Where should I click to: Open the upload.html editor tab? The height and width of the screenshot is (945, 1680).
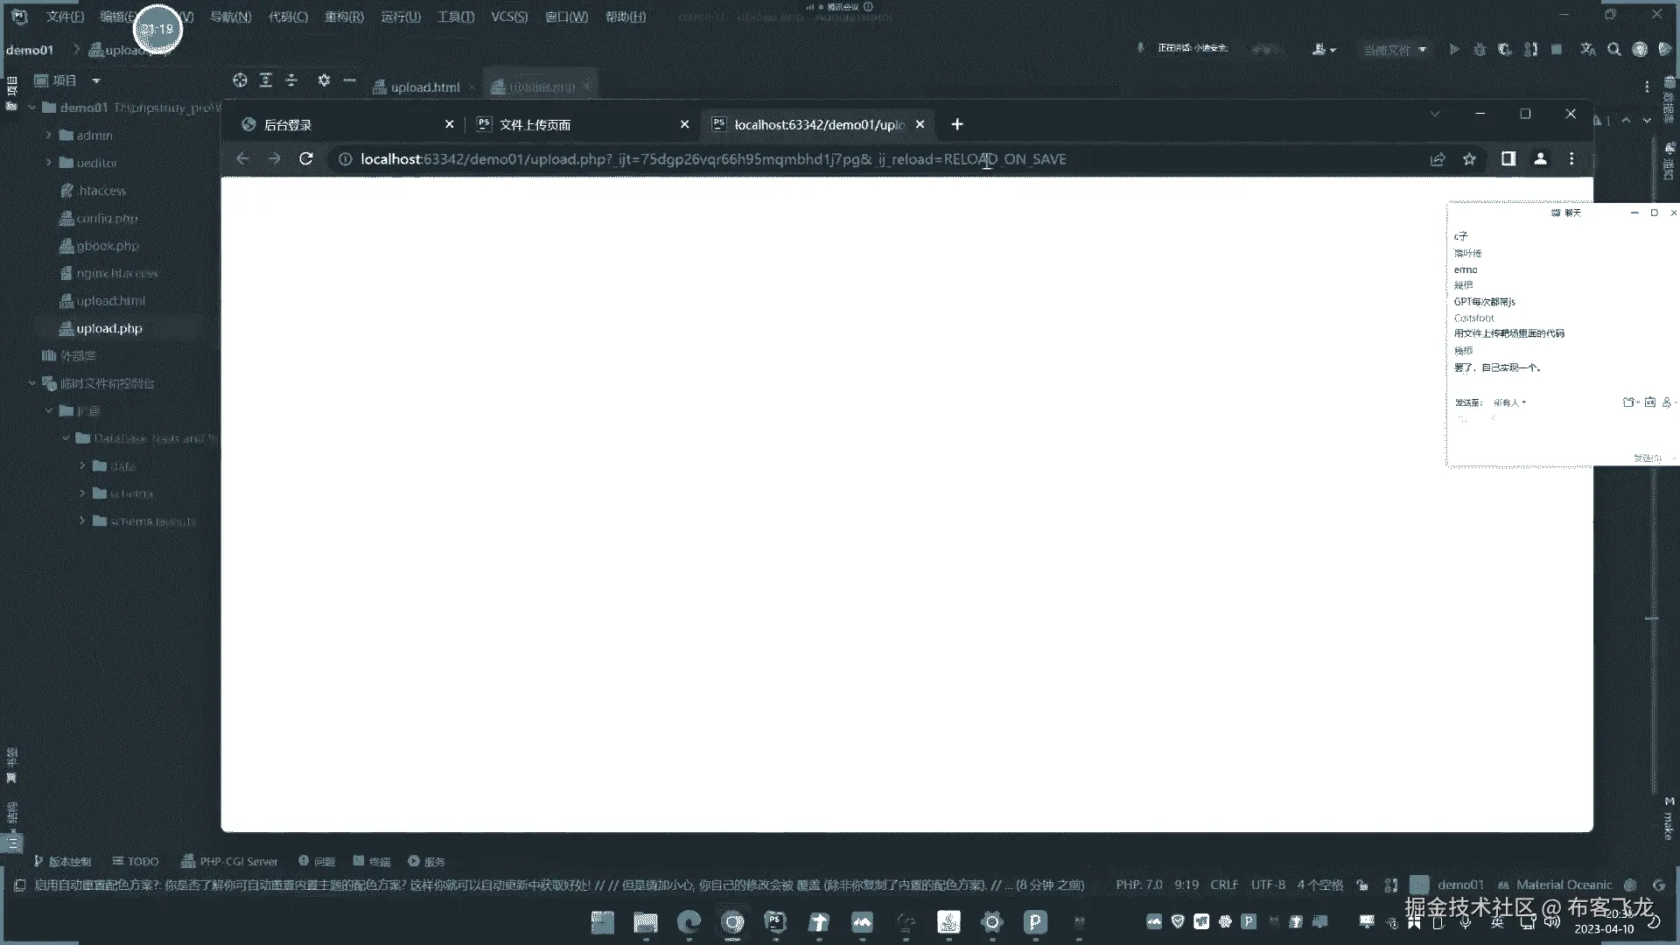(x=423, y=87)
